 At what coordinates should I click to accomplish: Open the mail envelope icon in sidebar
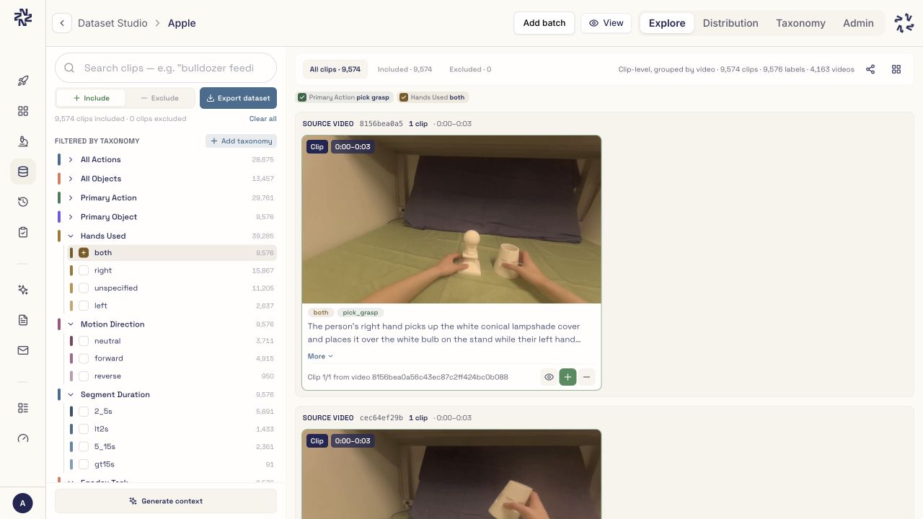[23, 350]
